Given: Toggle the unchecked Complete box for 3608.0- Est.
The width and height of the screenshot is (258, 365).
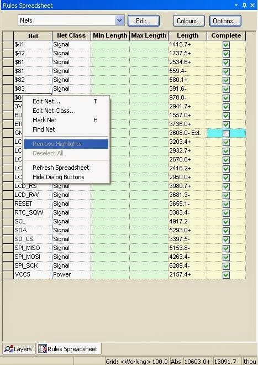Looking at the screenshot, I should click(x=226, y=133).
